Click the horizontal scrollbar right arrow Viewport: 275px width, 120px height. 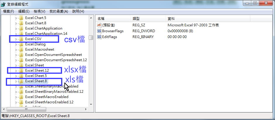click(x=86, y=109)
